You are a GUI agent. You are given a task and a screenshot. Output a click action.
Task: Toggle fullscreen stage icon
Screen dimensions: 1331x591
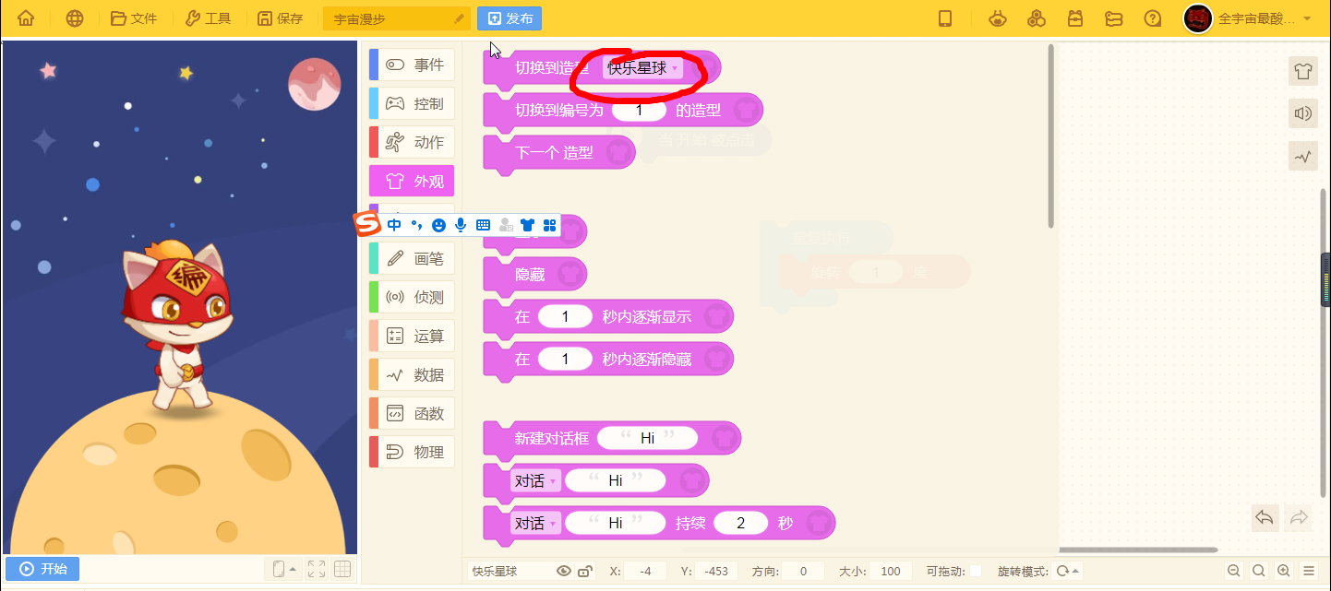317,569
